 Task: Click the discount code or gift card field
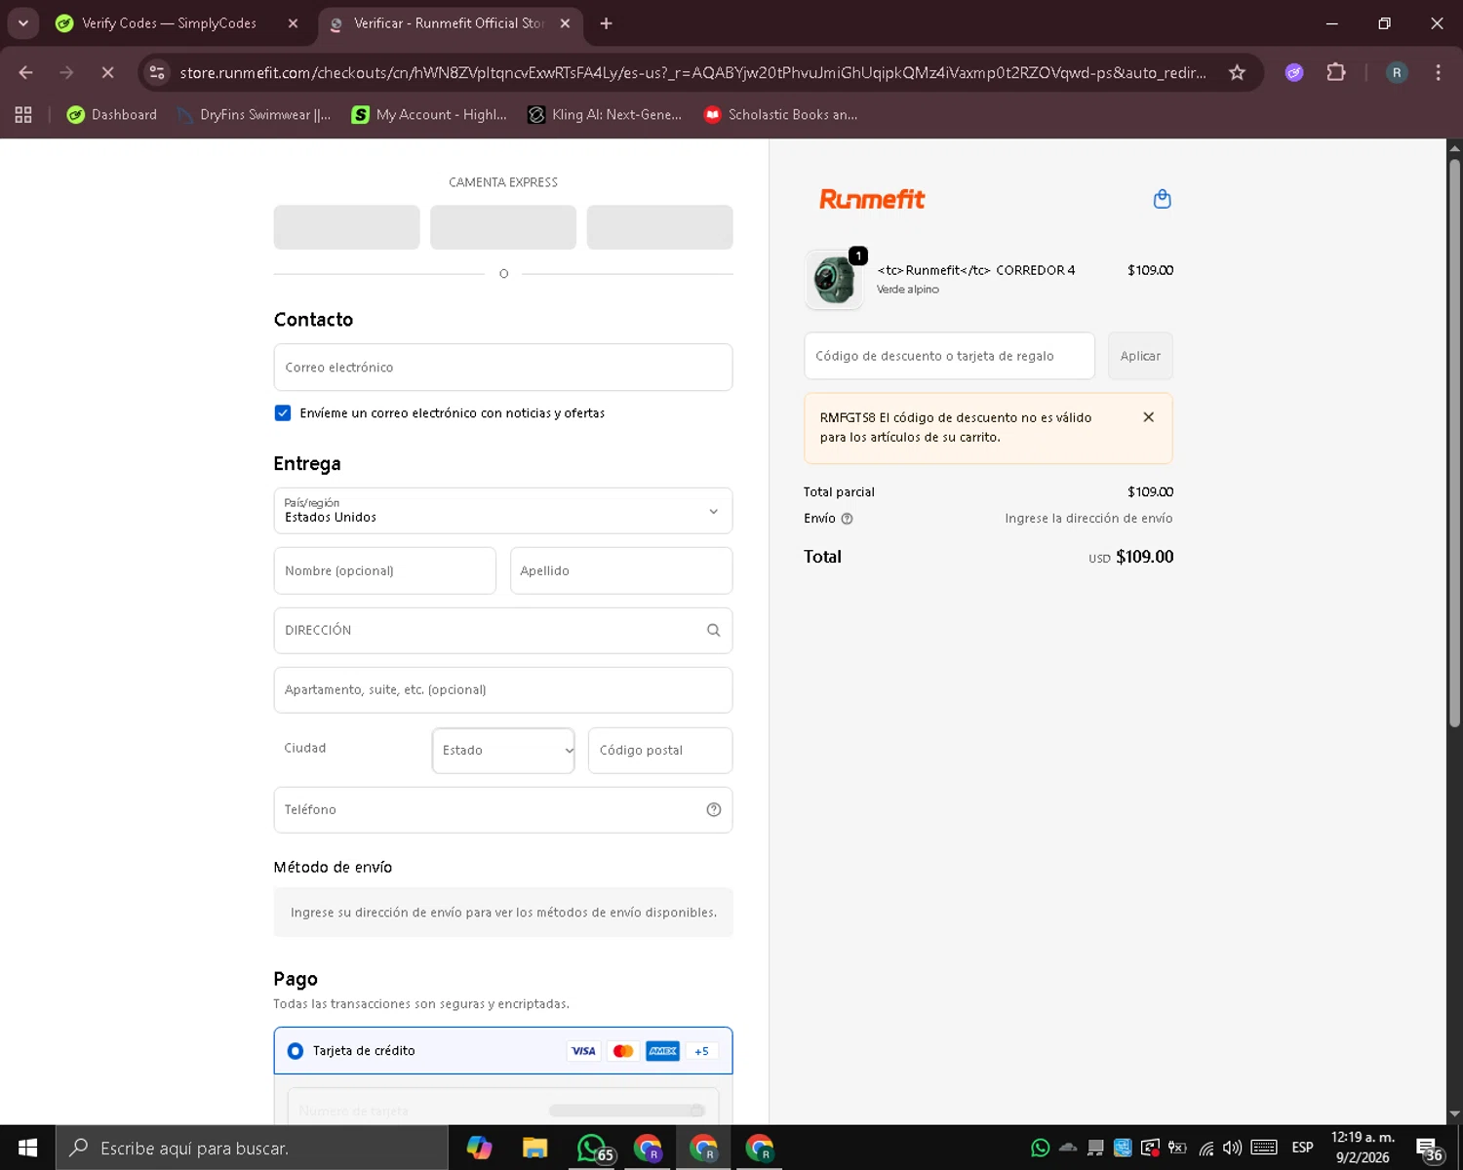[949, 356]
